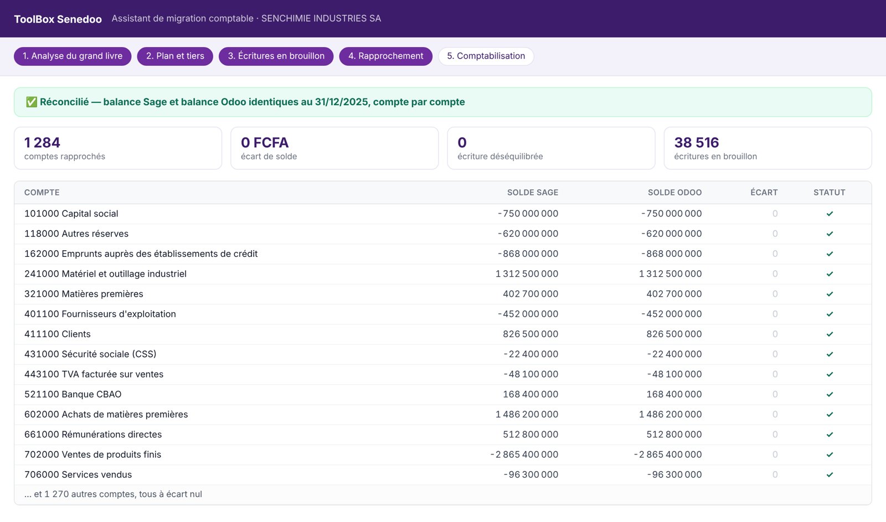This screenshot has width=886, height=522.
Task: Open step 3 Écritures en brouillon
Action: pos(276,56)
